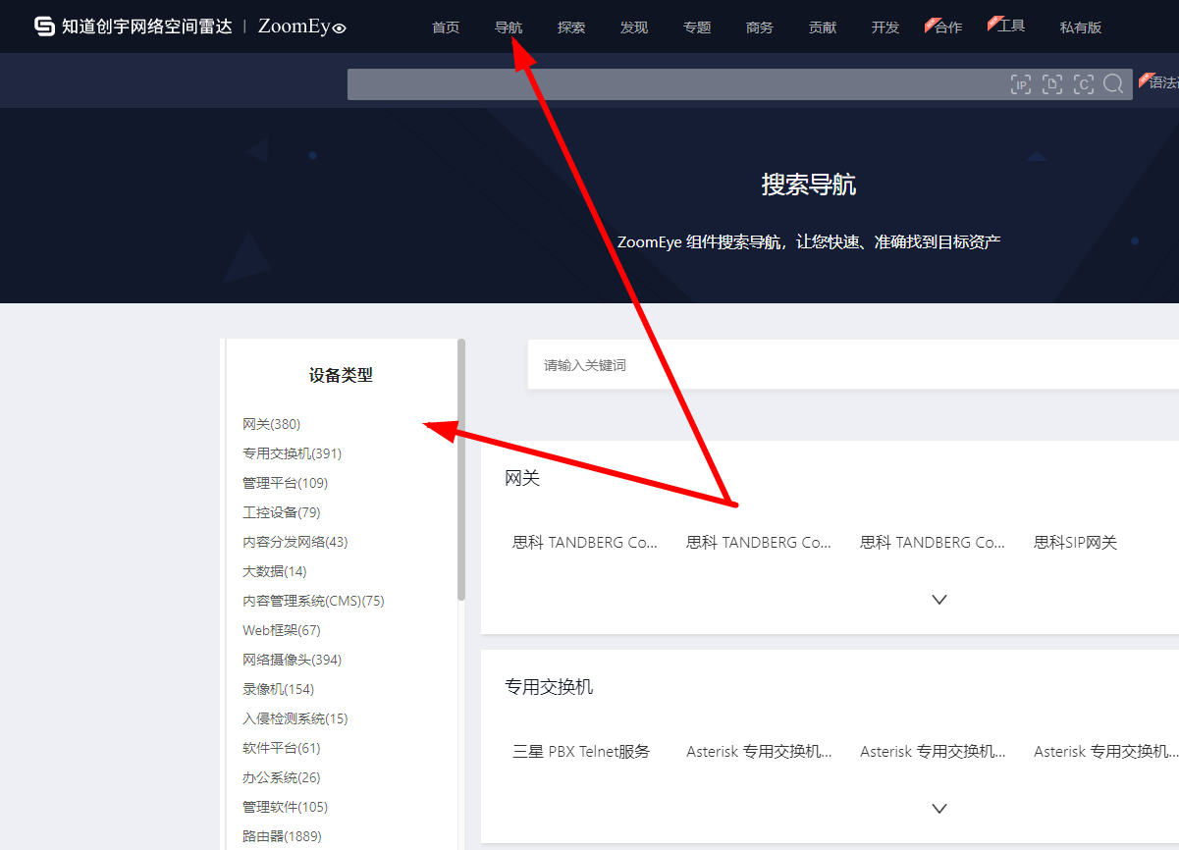Click the magnifier search icon
1179x850 pixels.
(x=1113, y=84)
